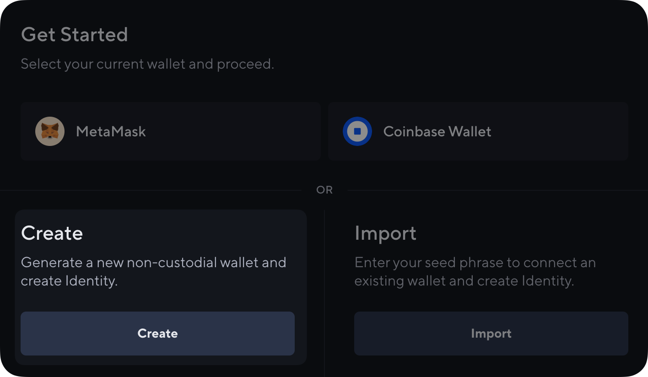Click the MetaMask label text
The image size is (648, 377).
click(x=110, y=131)
